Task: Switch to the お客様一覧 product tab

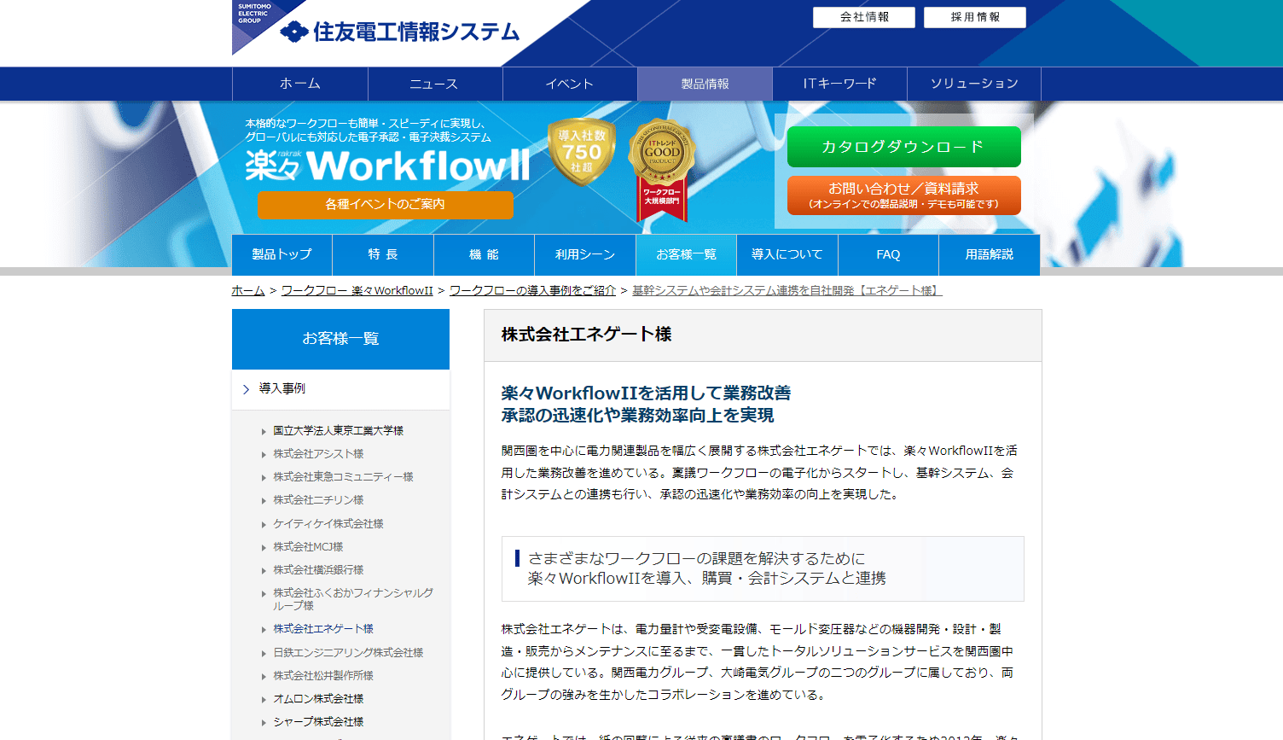Action: [686, 254]
